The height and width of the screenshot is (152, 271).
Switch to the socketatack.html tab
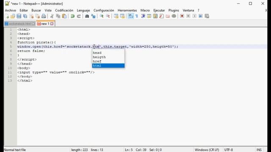(x=19, y=24)
